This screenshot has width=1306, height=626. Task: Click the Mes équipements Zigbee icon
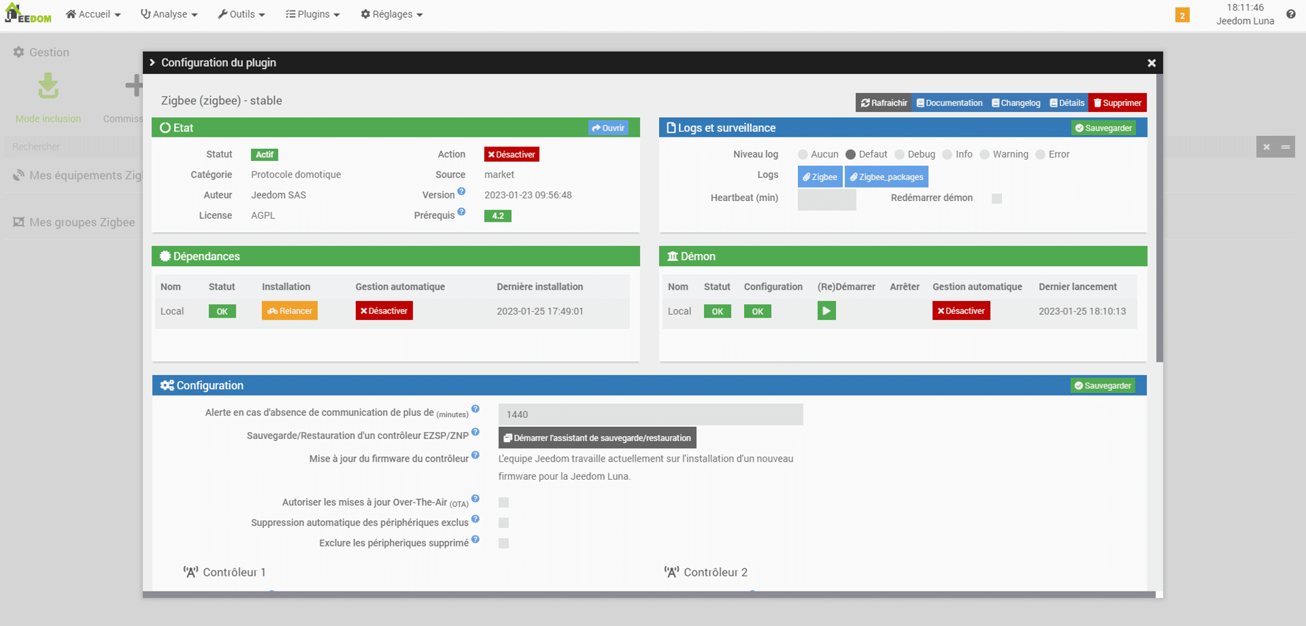pyautogui.click(x=18, y=175)
